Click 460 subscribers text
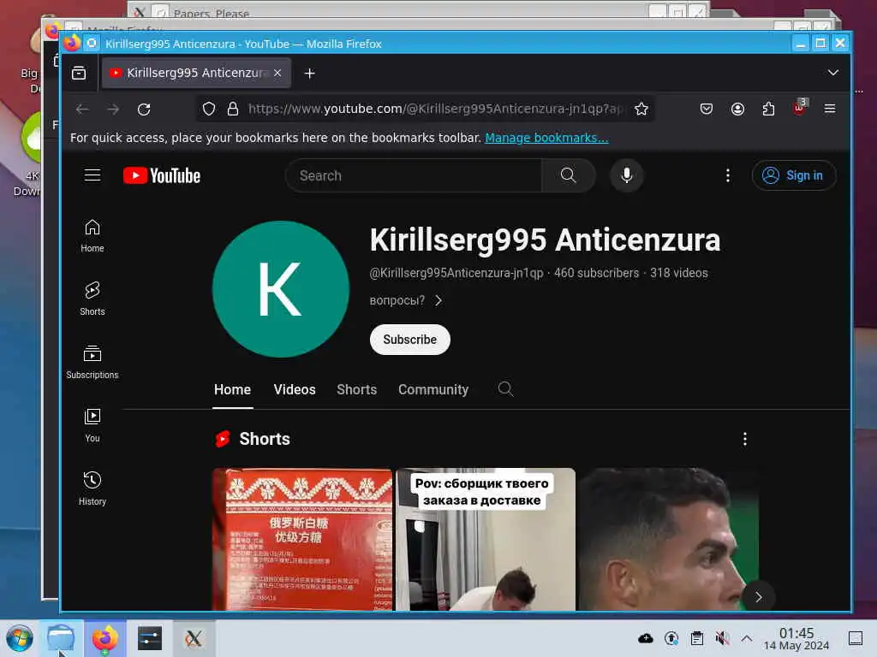 (596, 273)
